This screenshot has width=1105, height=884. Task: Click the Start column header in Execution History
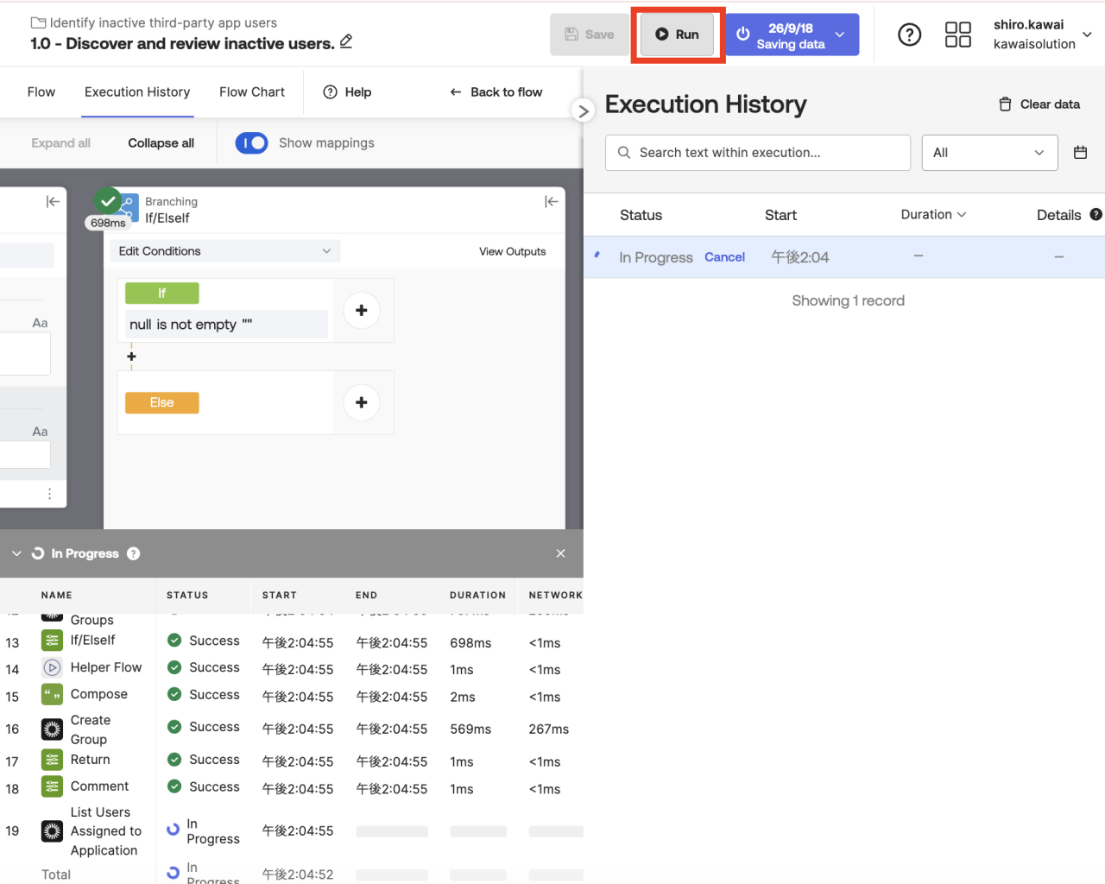[x=780, y=215]
